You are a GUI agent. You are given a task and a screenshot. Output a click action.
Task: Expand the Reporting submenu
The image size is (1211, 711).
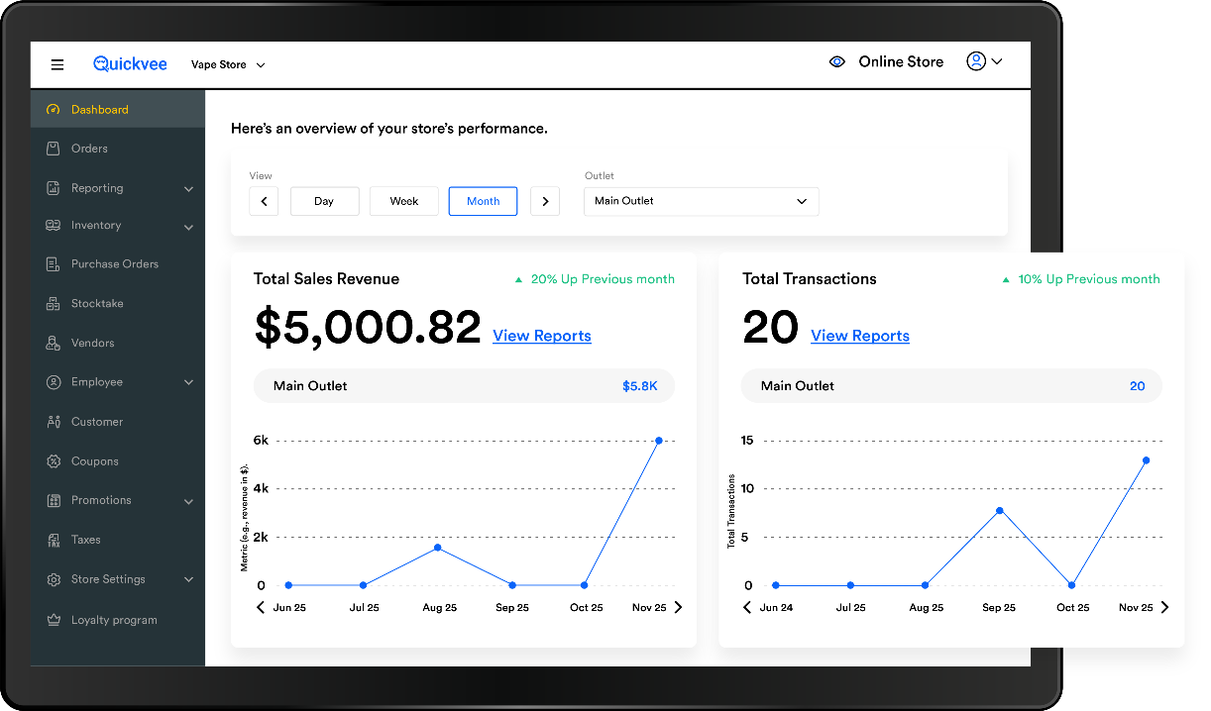coord(188,189)
